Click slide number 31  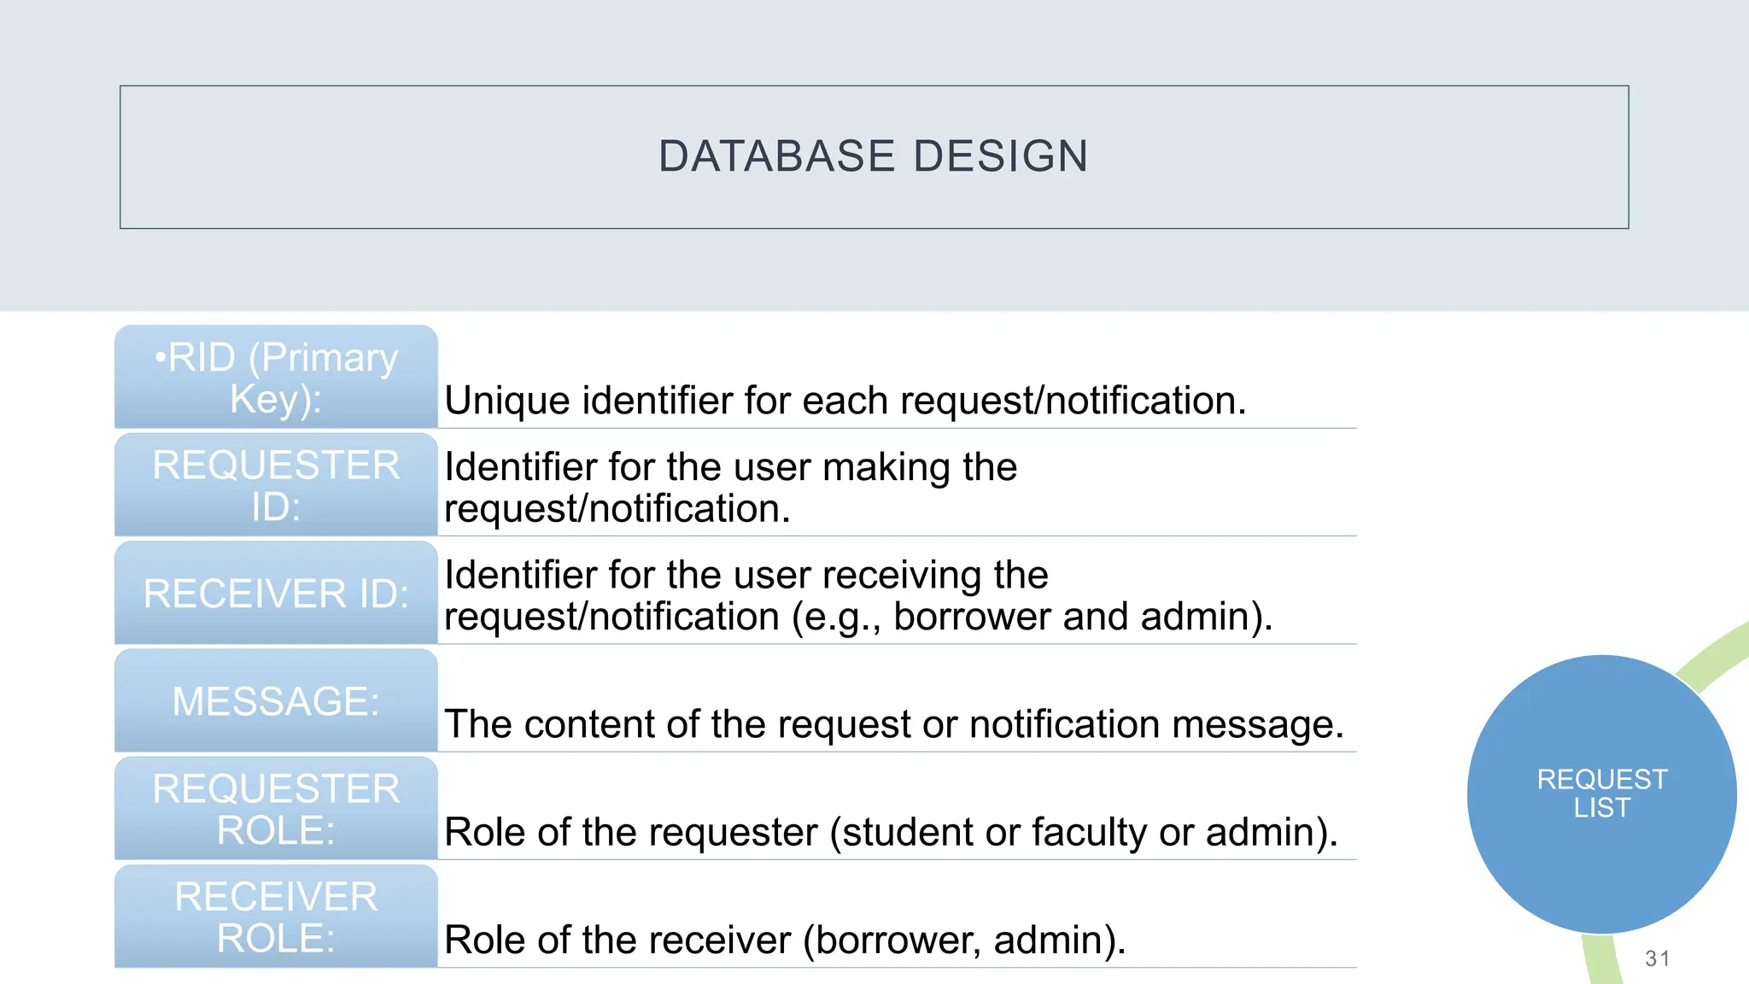click(1658, 958)
